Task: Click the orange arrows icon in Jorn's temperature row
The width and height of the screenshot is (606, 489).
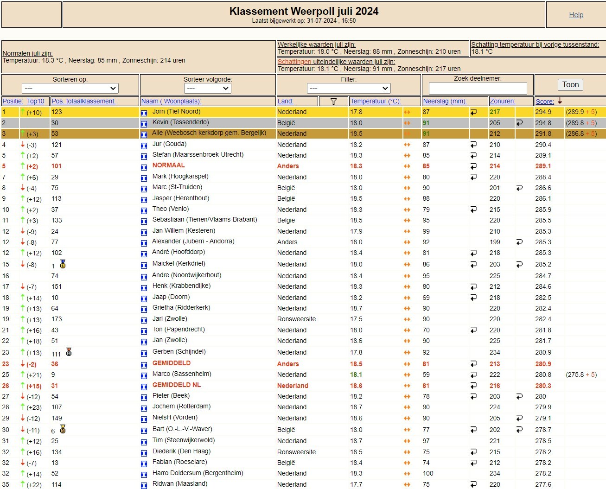Action: (407, 112)
